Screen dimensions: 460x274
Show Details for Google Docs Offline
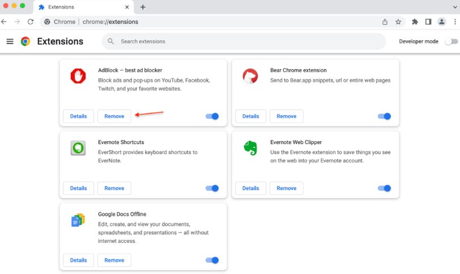pyautogui.click(x=78, y=260)
